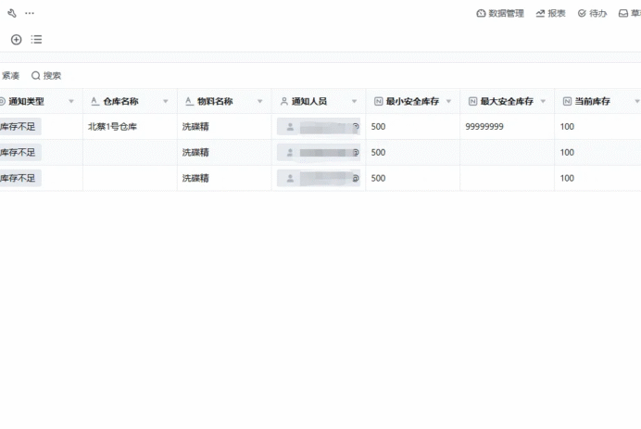641x429 pixels.
Task: Click the 紧凑 compact view button
Action: pyautogui.click(x=10, y=76)
